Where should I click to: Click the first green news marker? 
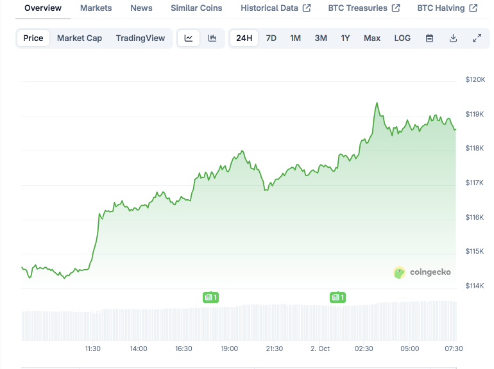click(x=210, y=297)
